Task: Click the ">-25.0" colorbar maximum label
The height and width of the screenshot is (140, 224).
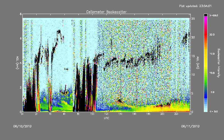Action: tap(214, 15)
